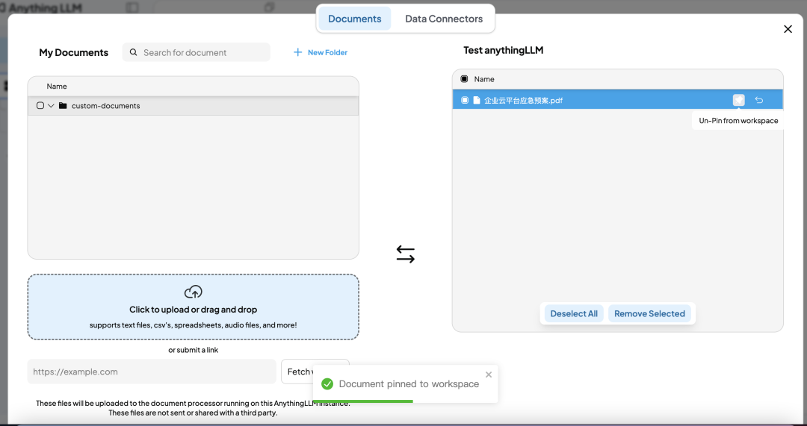807x426 pixels.
Task: Click the two-way transfer arrows icon
Action: 406,254
